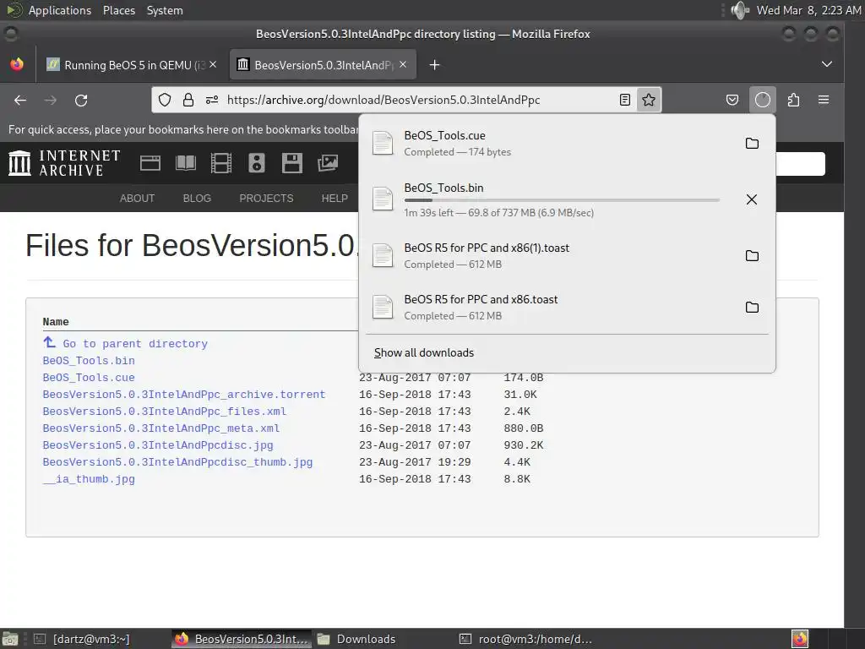This screenshot has width=865, height=649.
Task: Close the Running BeOS 5 in QEMU tab
Action: point(213,64)
